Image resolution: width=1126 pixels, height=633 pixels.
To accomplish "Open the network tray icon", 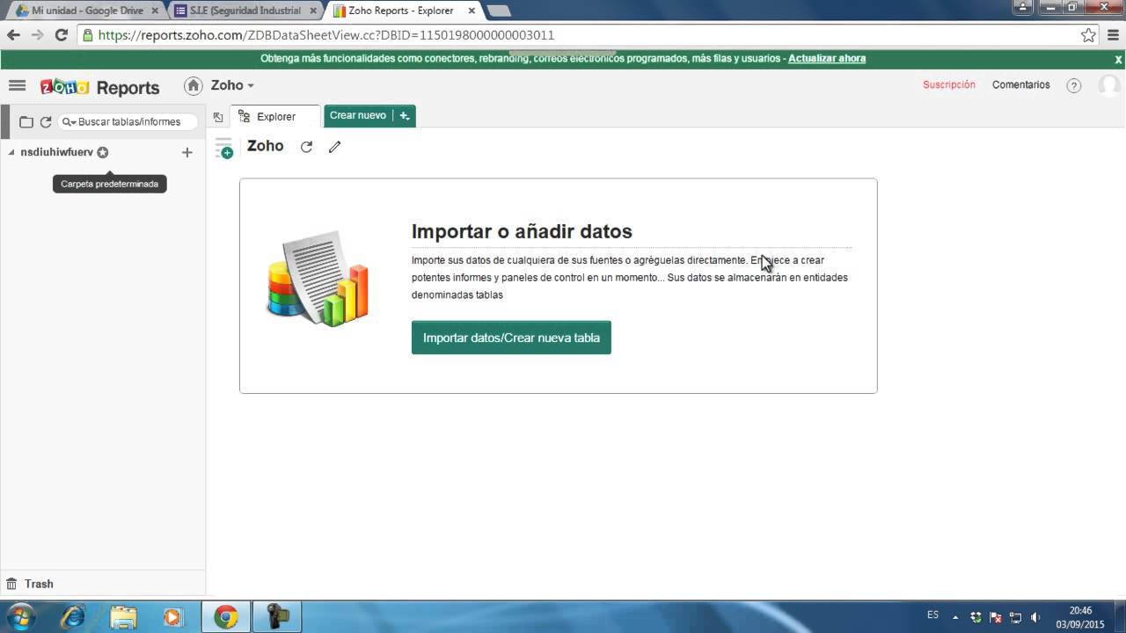I will (1015, 617).
